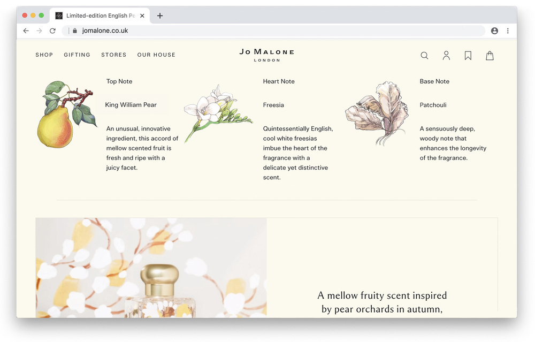Viewport: 535px width, 342px height.
Task: Select the Limited-edition English Pear browser tab
Action: (100, 16)
